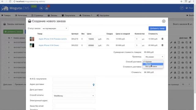Go to the Товары section
The width and height of the screenshot is (196, 110).
[6, 15]
